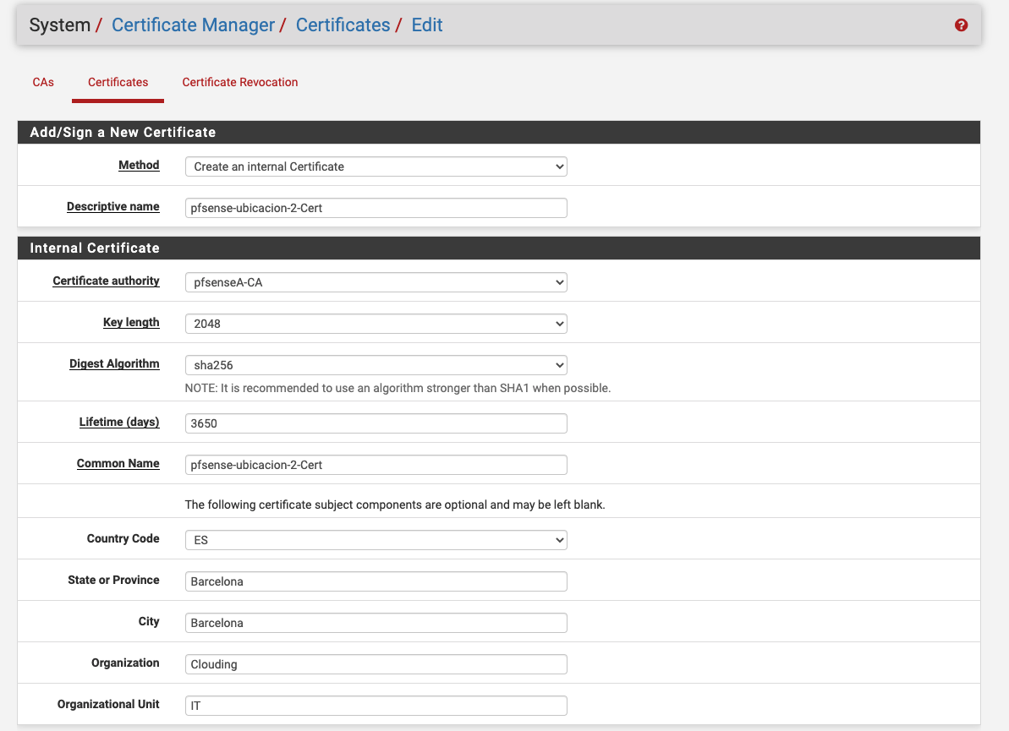Click the State or Province field
The width and height of the screenshot is (1009, 731).
click(376, 581)
